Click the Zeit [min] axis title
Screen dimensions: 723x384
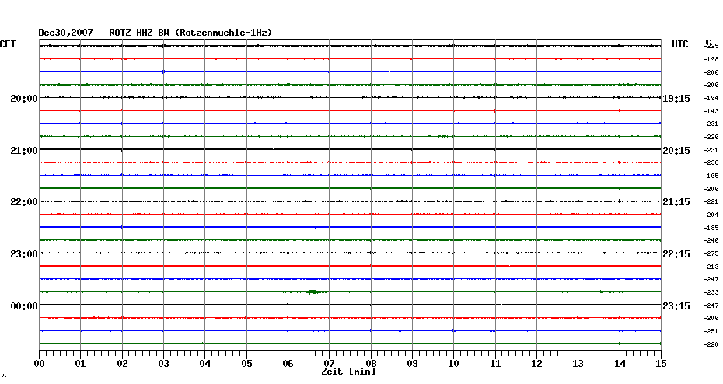(x=348, y=372)
